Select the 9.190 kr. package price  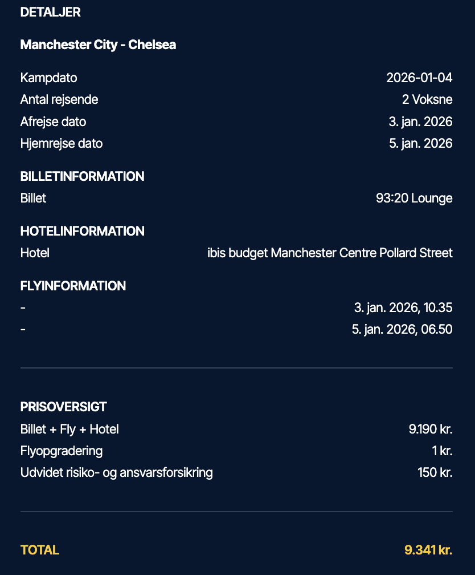(x=430, y=429)
